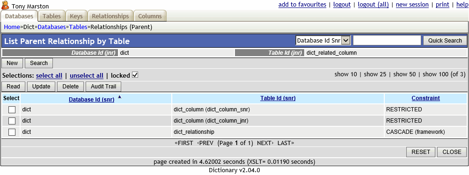Click the RESET button
Viewport: 469px width, 175px height.
[421, 152]
